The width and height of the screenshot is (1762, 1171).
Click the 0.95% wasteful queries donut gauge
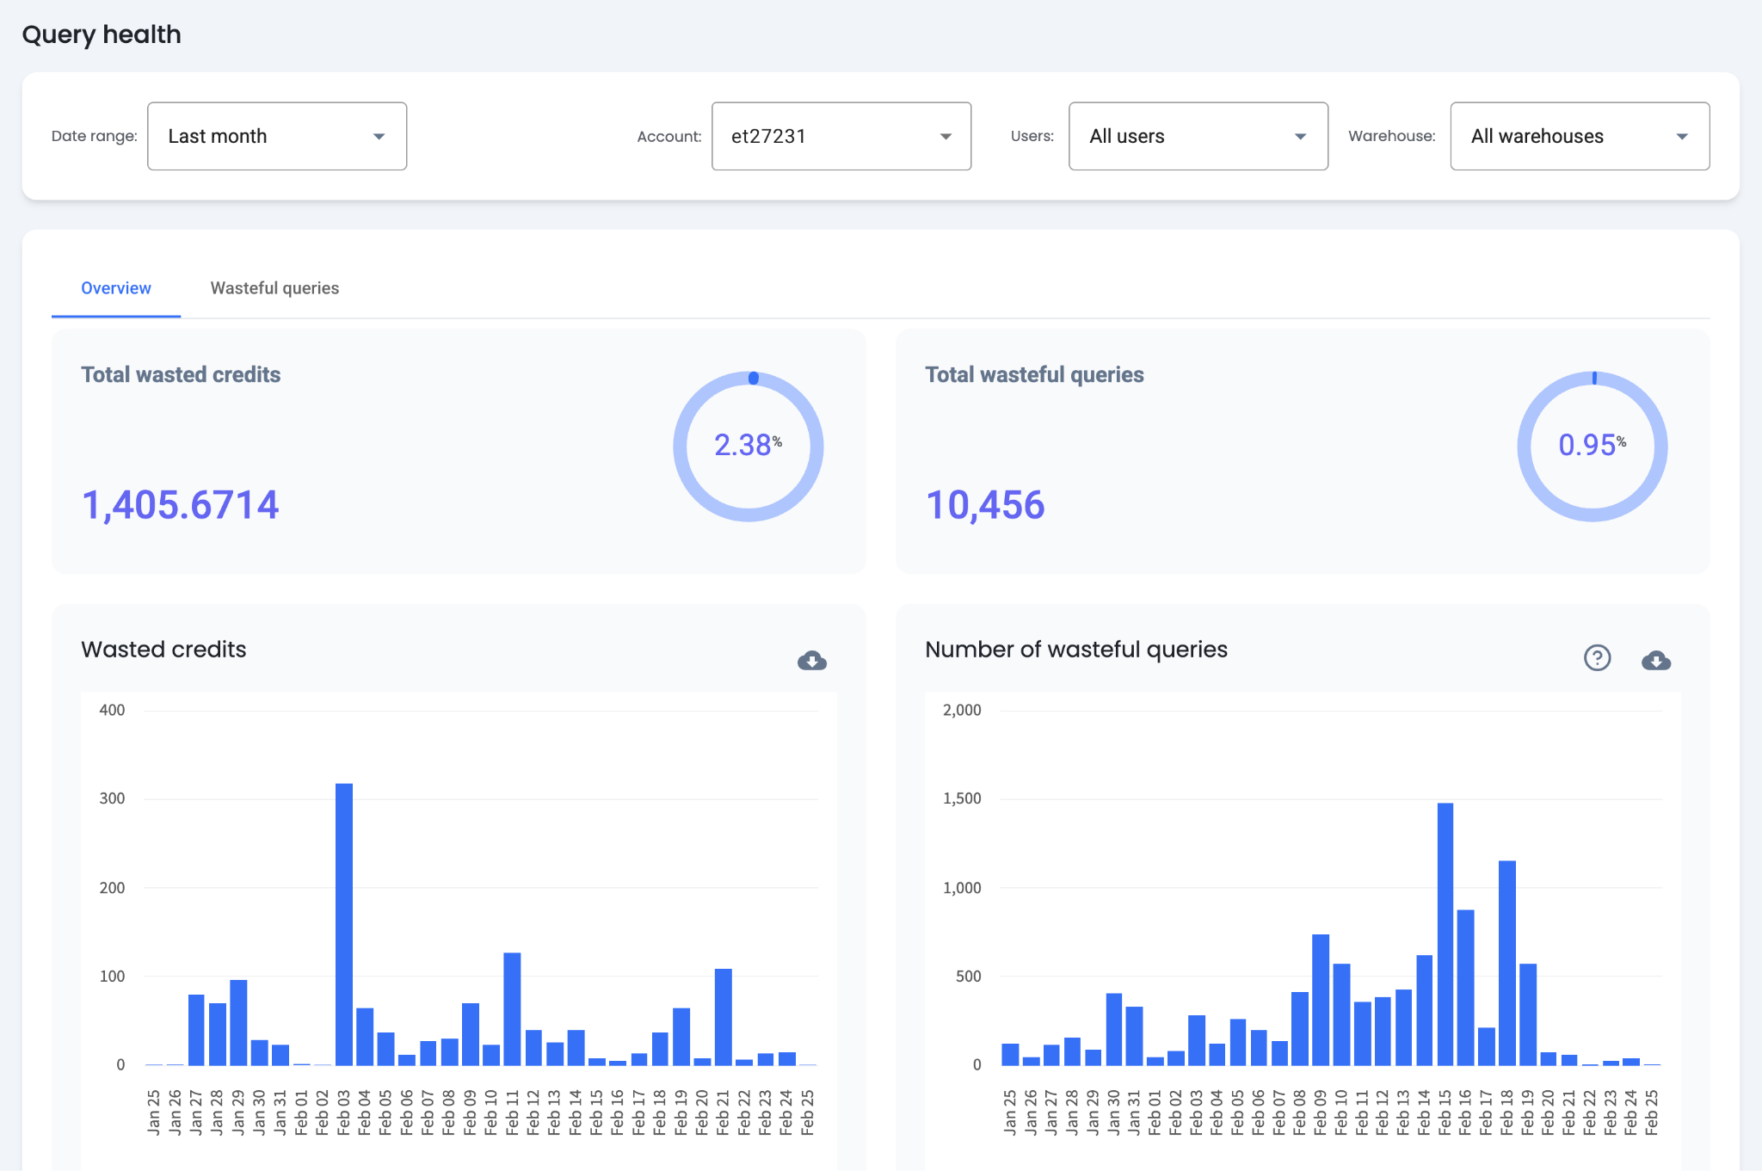1592,446
